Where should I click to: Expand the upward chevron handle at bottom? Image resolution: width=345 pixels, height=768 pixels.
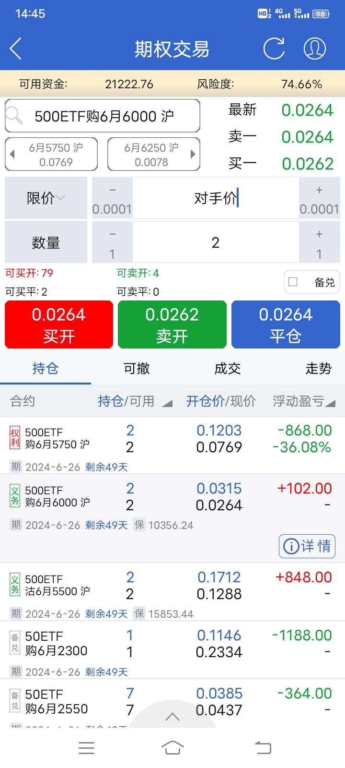(172, 717)
